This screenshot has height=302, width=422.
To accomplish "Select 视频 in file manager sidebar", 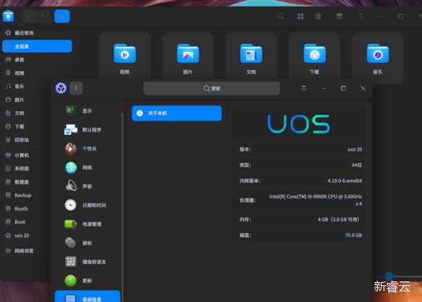I will 37,73.
